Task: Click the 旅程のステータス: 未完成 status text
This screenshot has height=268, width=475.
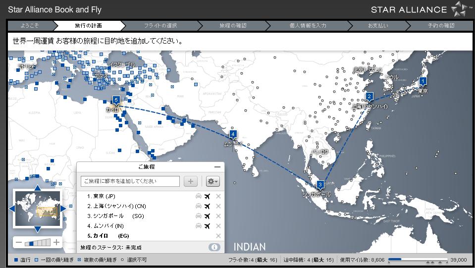Action: click(x=111, y=248)
